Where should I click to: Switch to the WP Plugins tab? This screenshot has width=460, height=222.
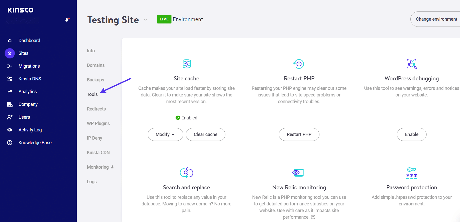pos(98,124)
